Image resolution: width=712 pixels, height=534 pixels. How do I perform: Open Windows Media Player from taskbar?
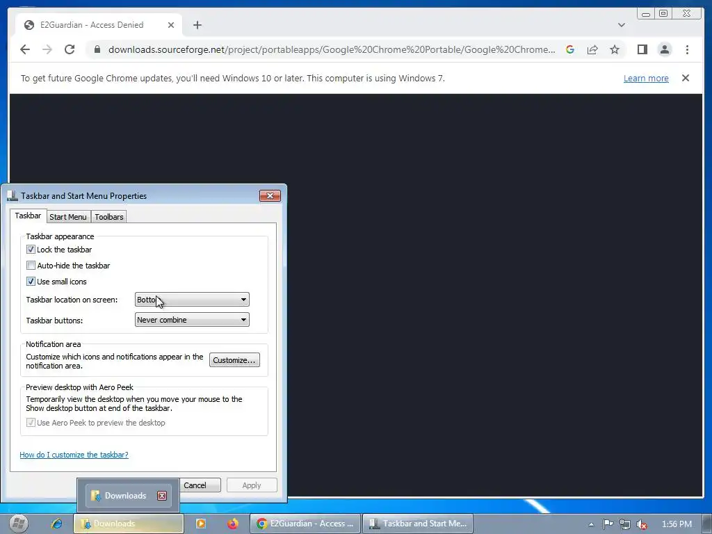click(200, 524)
